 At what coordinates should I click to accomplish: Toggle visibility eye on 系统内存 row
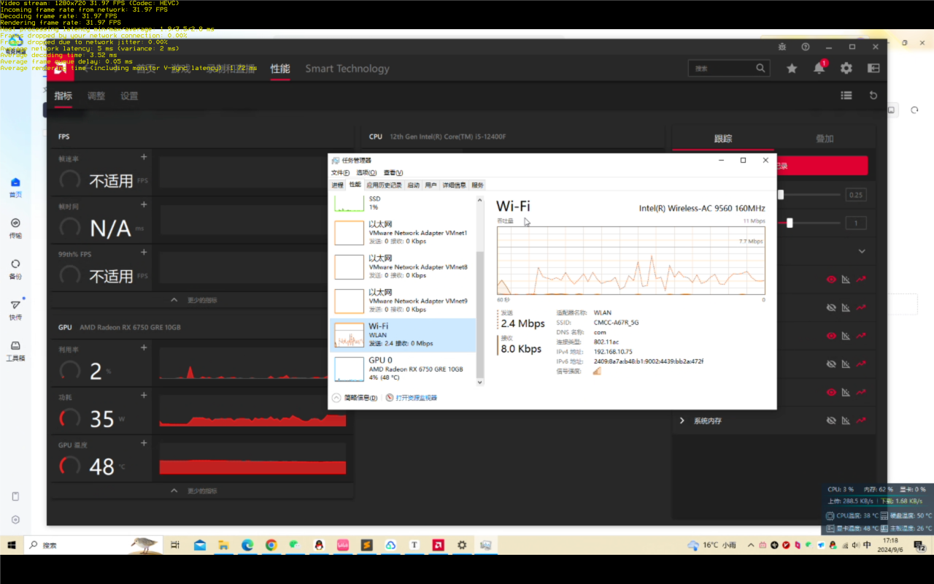[x=830, y=420]
